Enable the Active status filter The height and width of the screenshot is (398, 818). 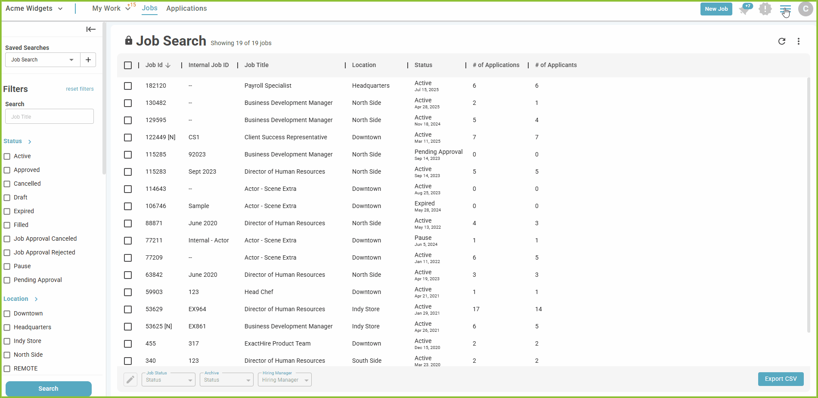click(7, 156)
